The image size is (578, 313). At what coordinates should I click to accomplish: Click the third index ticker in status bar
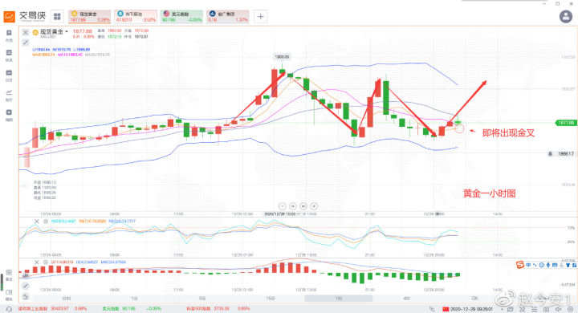click(218, 308)
